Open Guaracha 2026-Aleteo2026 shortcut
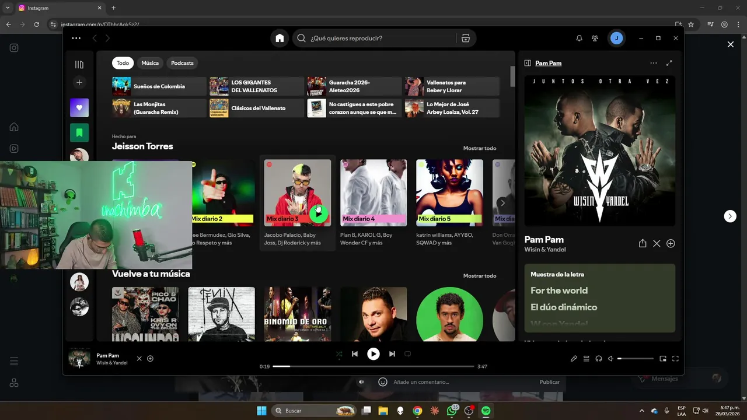Viewport: 747px width, 420px height. (x=354, y=86)
